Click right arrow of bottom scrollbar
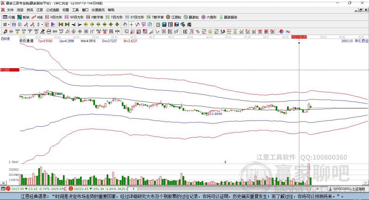The width and height of the screenshot is (369, 200). click(317, 189)
